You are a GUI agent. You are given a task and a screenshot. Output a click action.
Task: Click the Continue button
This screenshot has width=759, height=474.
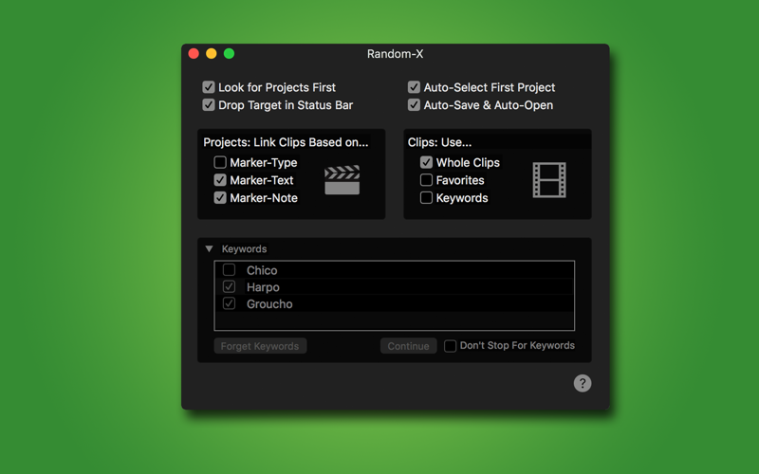coord(408,346)
